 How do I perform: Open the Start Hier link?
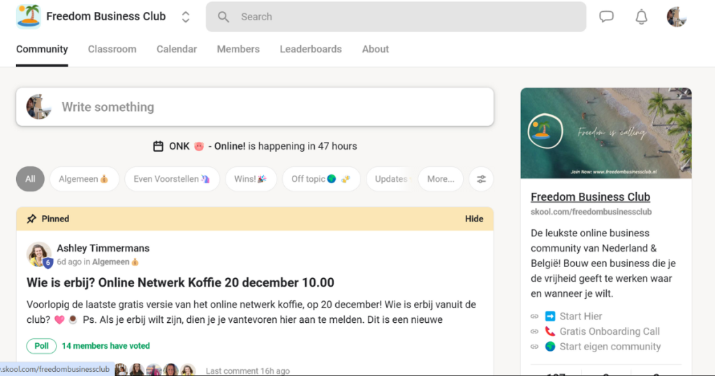point(580,316)
